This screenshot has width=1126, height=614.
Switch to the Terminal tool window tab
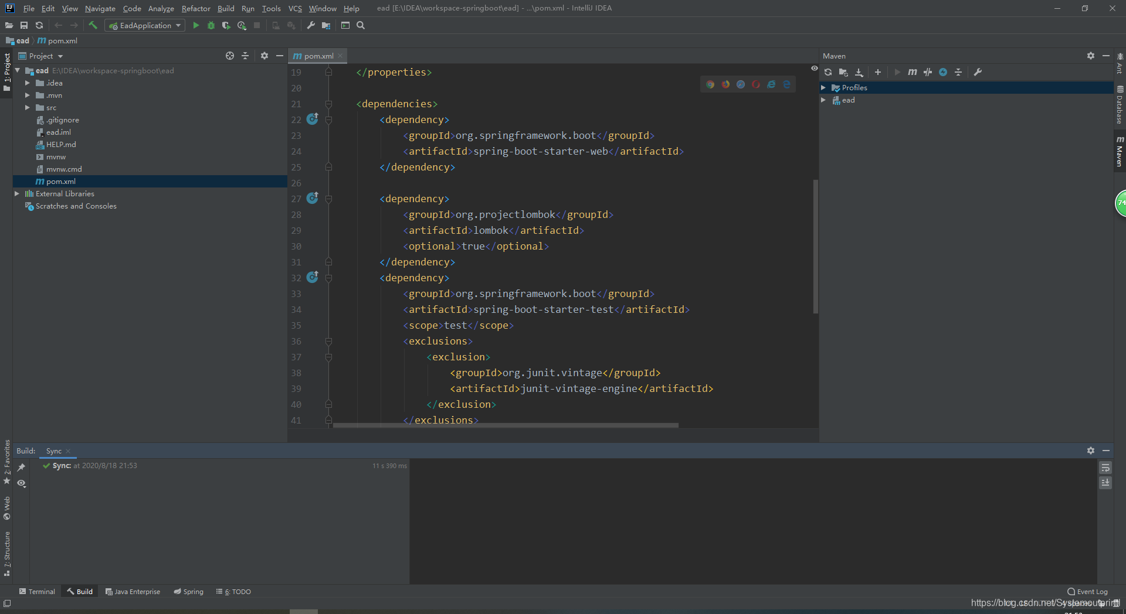click(37, 592)
